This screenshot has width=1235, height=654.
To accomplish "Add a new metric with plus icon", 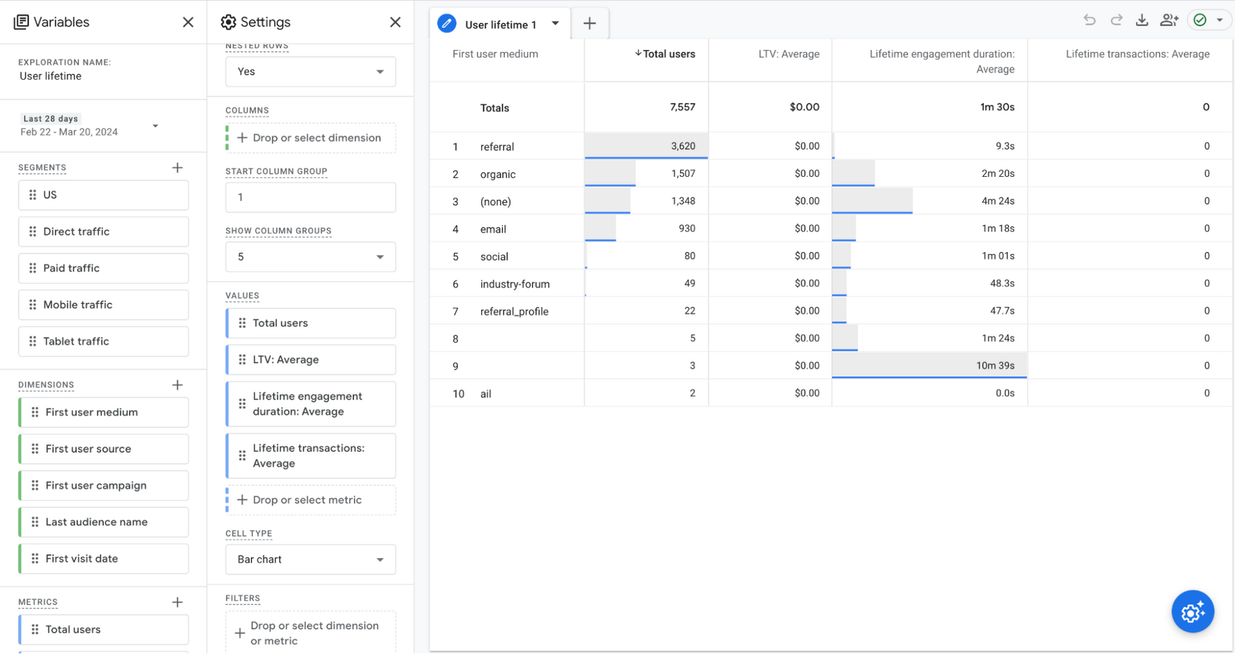I will pyautogui.click(x=178, y=603).
